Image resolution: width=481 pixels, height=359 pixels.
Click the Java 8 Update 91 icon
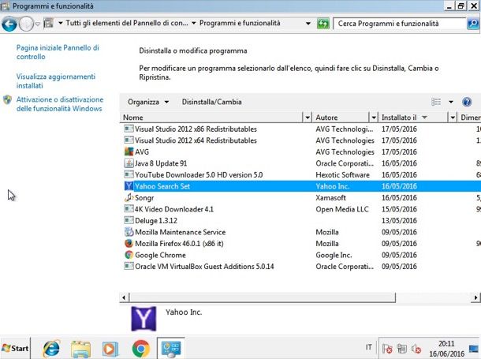pyautogui.click(x=129, y=163)
